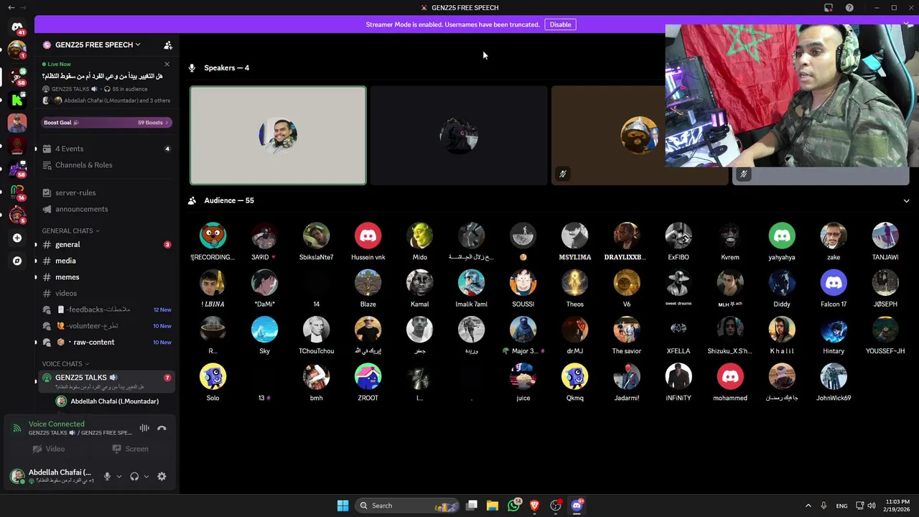Viewport: 919px width, 517px height.
Task: Click the ENG language indicator
Action: pos(841,506)
